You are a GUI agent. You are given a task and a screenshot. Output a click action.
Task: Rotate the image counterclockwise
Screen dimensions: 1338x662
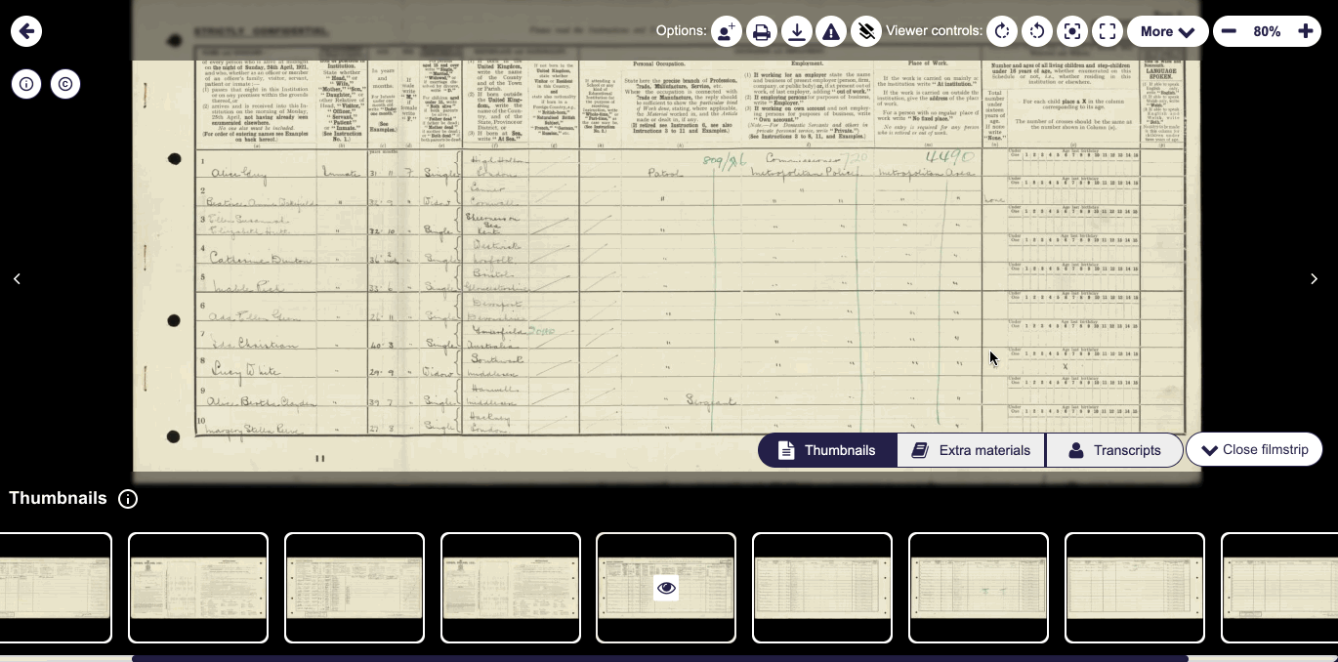[1037, 31]
